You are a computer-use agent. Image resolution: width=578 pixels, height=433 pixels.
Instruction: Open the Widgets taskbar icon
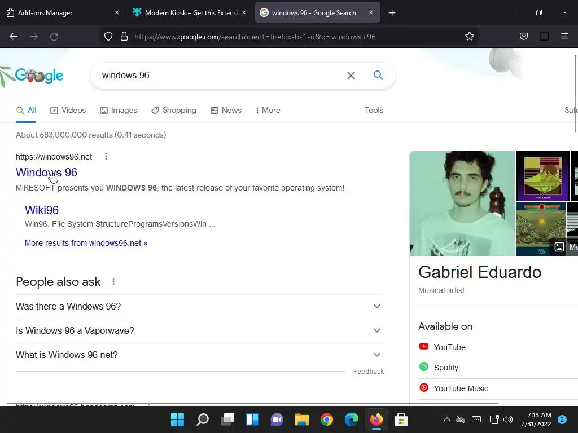(252, 419)
